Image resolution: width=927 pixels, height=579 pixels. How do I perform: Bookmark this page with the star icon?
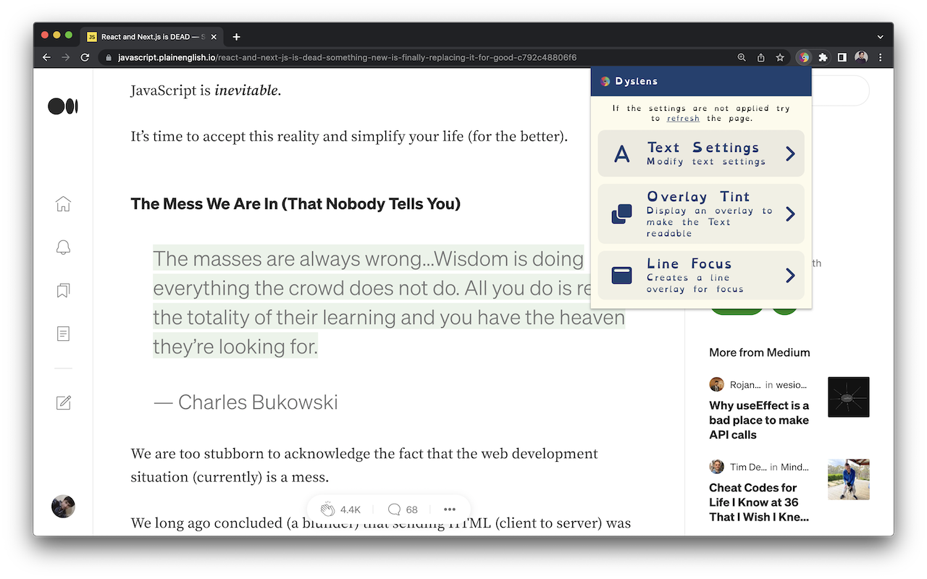tap(780, 58)
